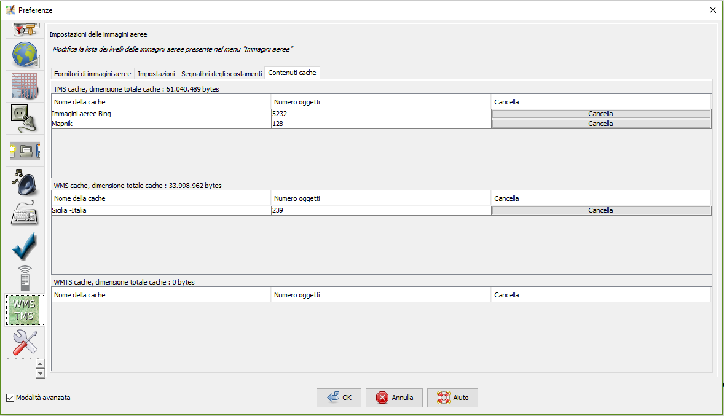Screen dimensions: 724x416
Task: Click the Annulla button
Action: tap(394, 398)
